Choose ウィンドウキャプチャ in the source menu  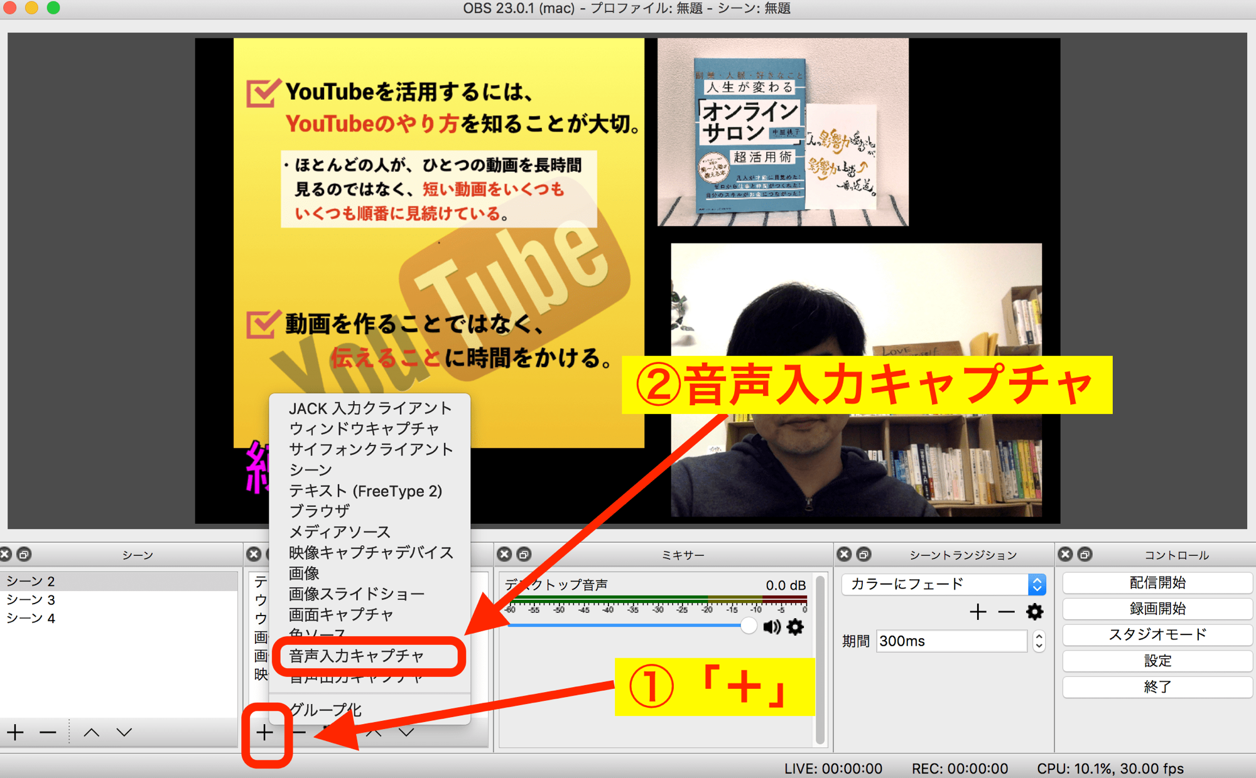click(370, 429)
